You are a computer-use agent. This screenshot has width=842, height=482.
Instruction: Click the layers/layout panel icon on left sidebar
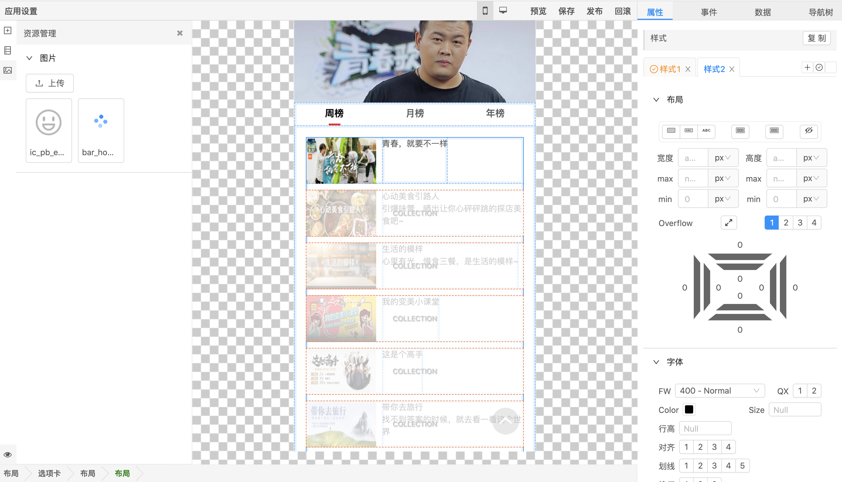[x=9, y=51]
